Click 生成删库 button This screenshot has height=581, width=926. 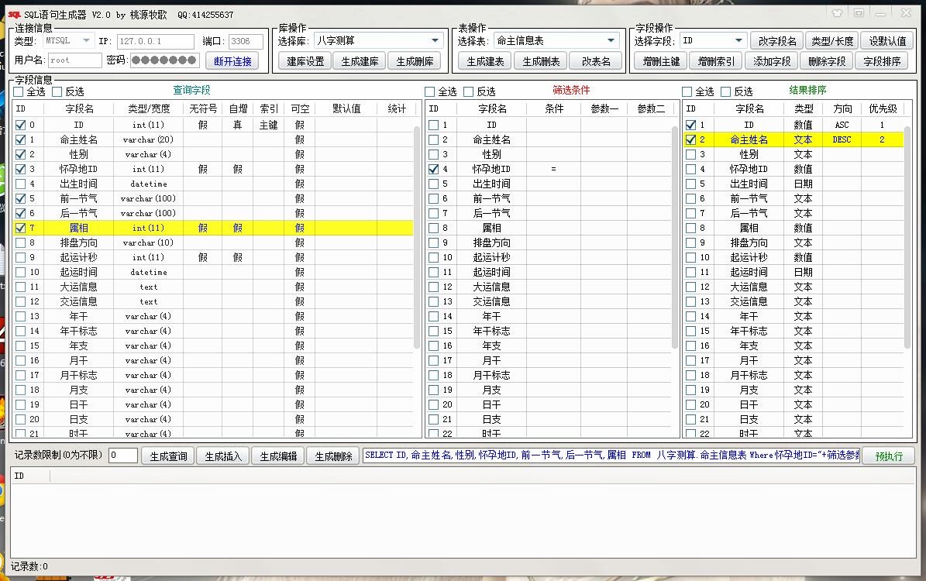click(x=415, y=61)
